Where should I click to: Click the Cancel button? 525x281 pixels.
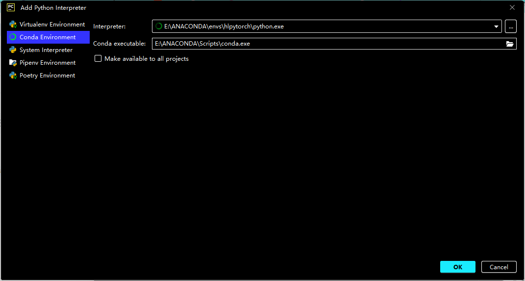coord(499,267)
